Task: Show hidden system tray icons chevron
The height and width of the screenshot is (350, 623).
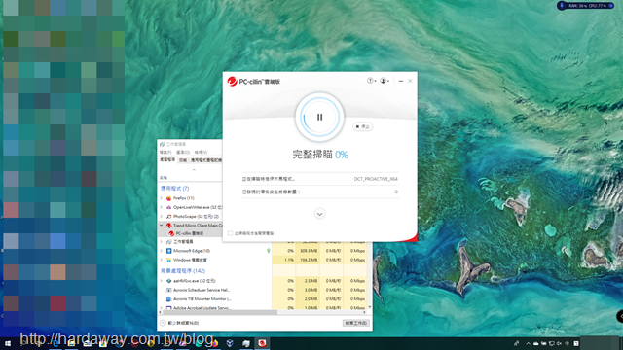Action: coord(528,343)
